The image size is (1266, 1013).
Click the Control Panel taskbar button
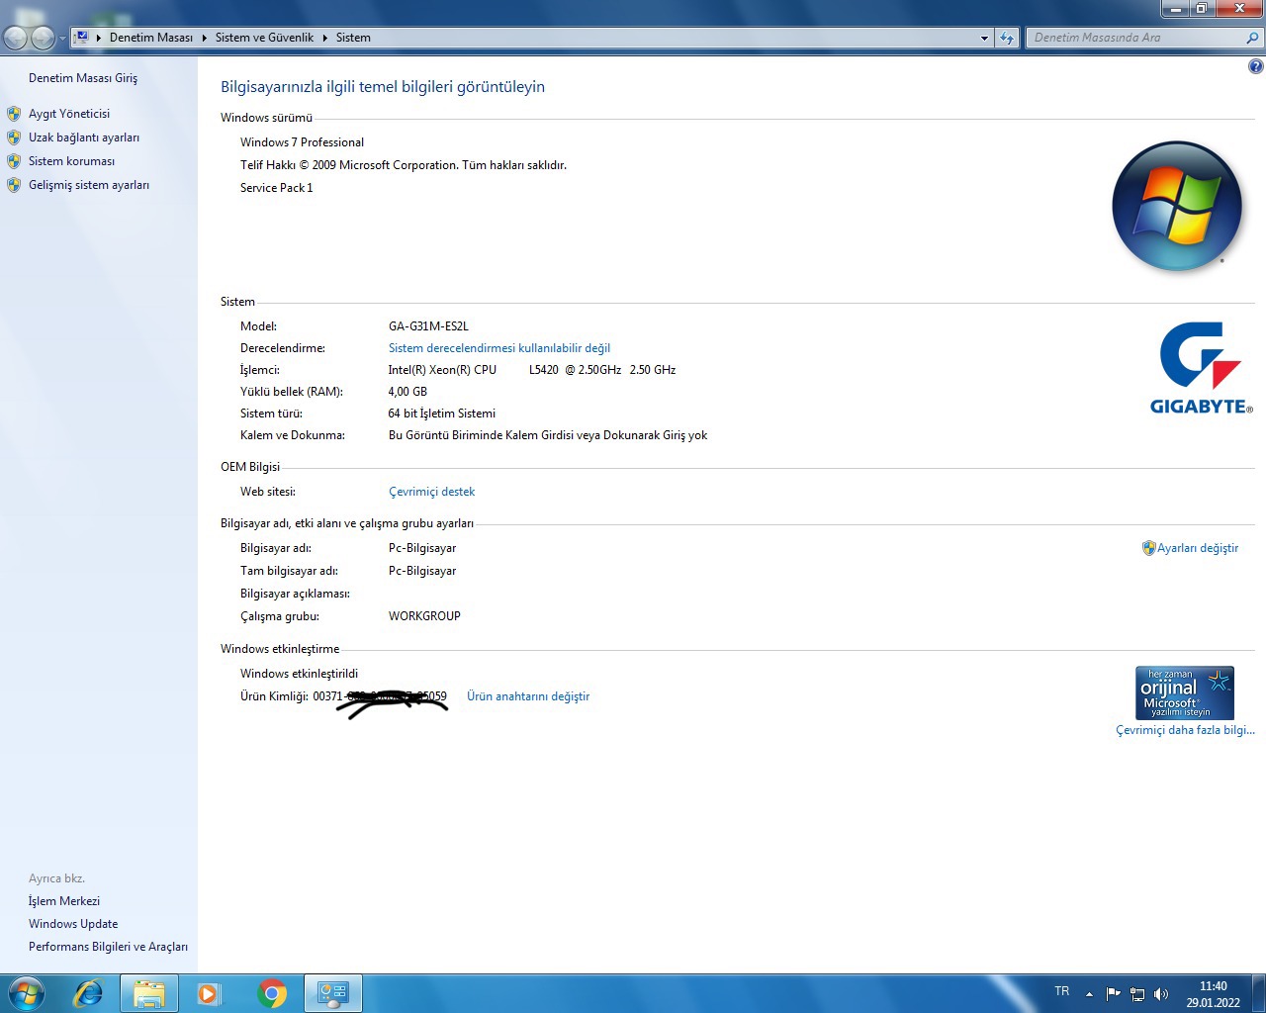point(333,993)
